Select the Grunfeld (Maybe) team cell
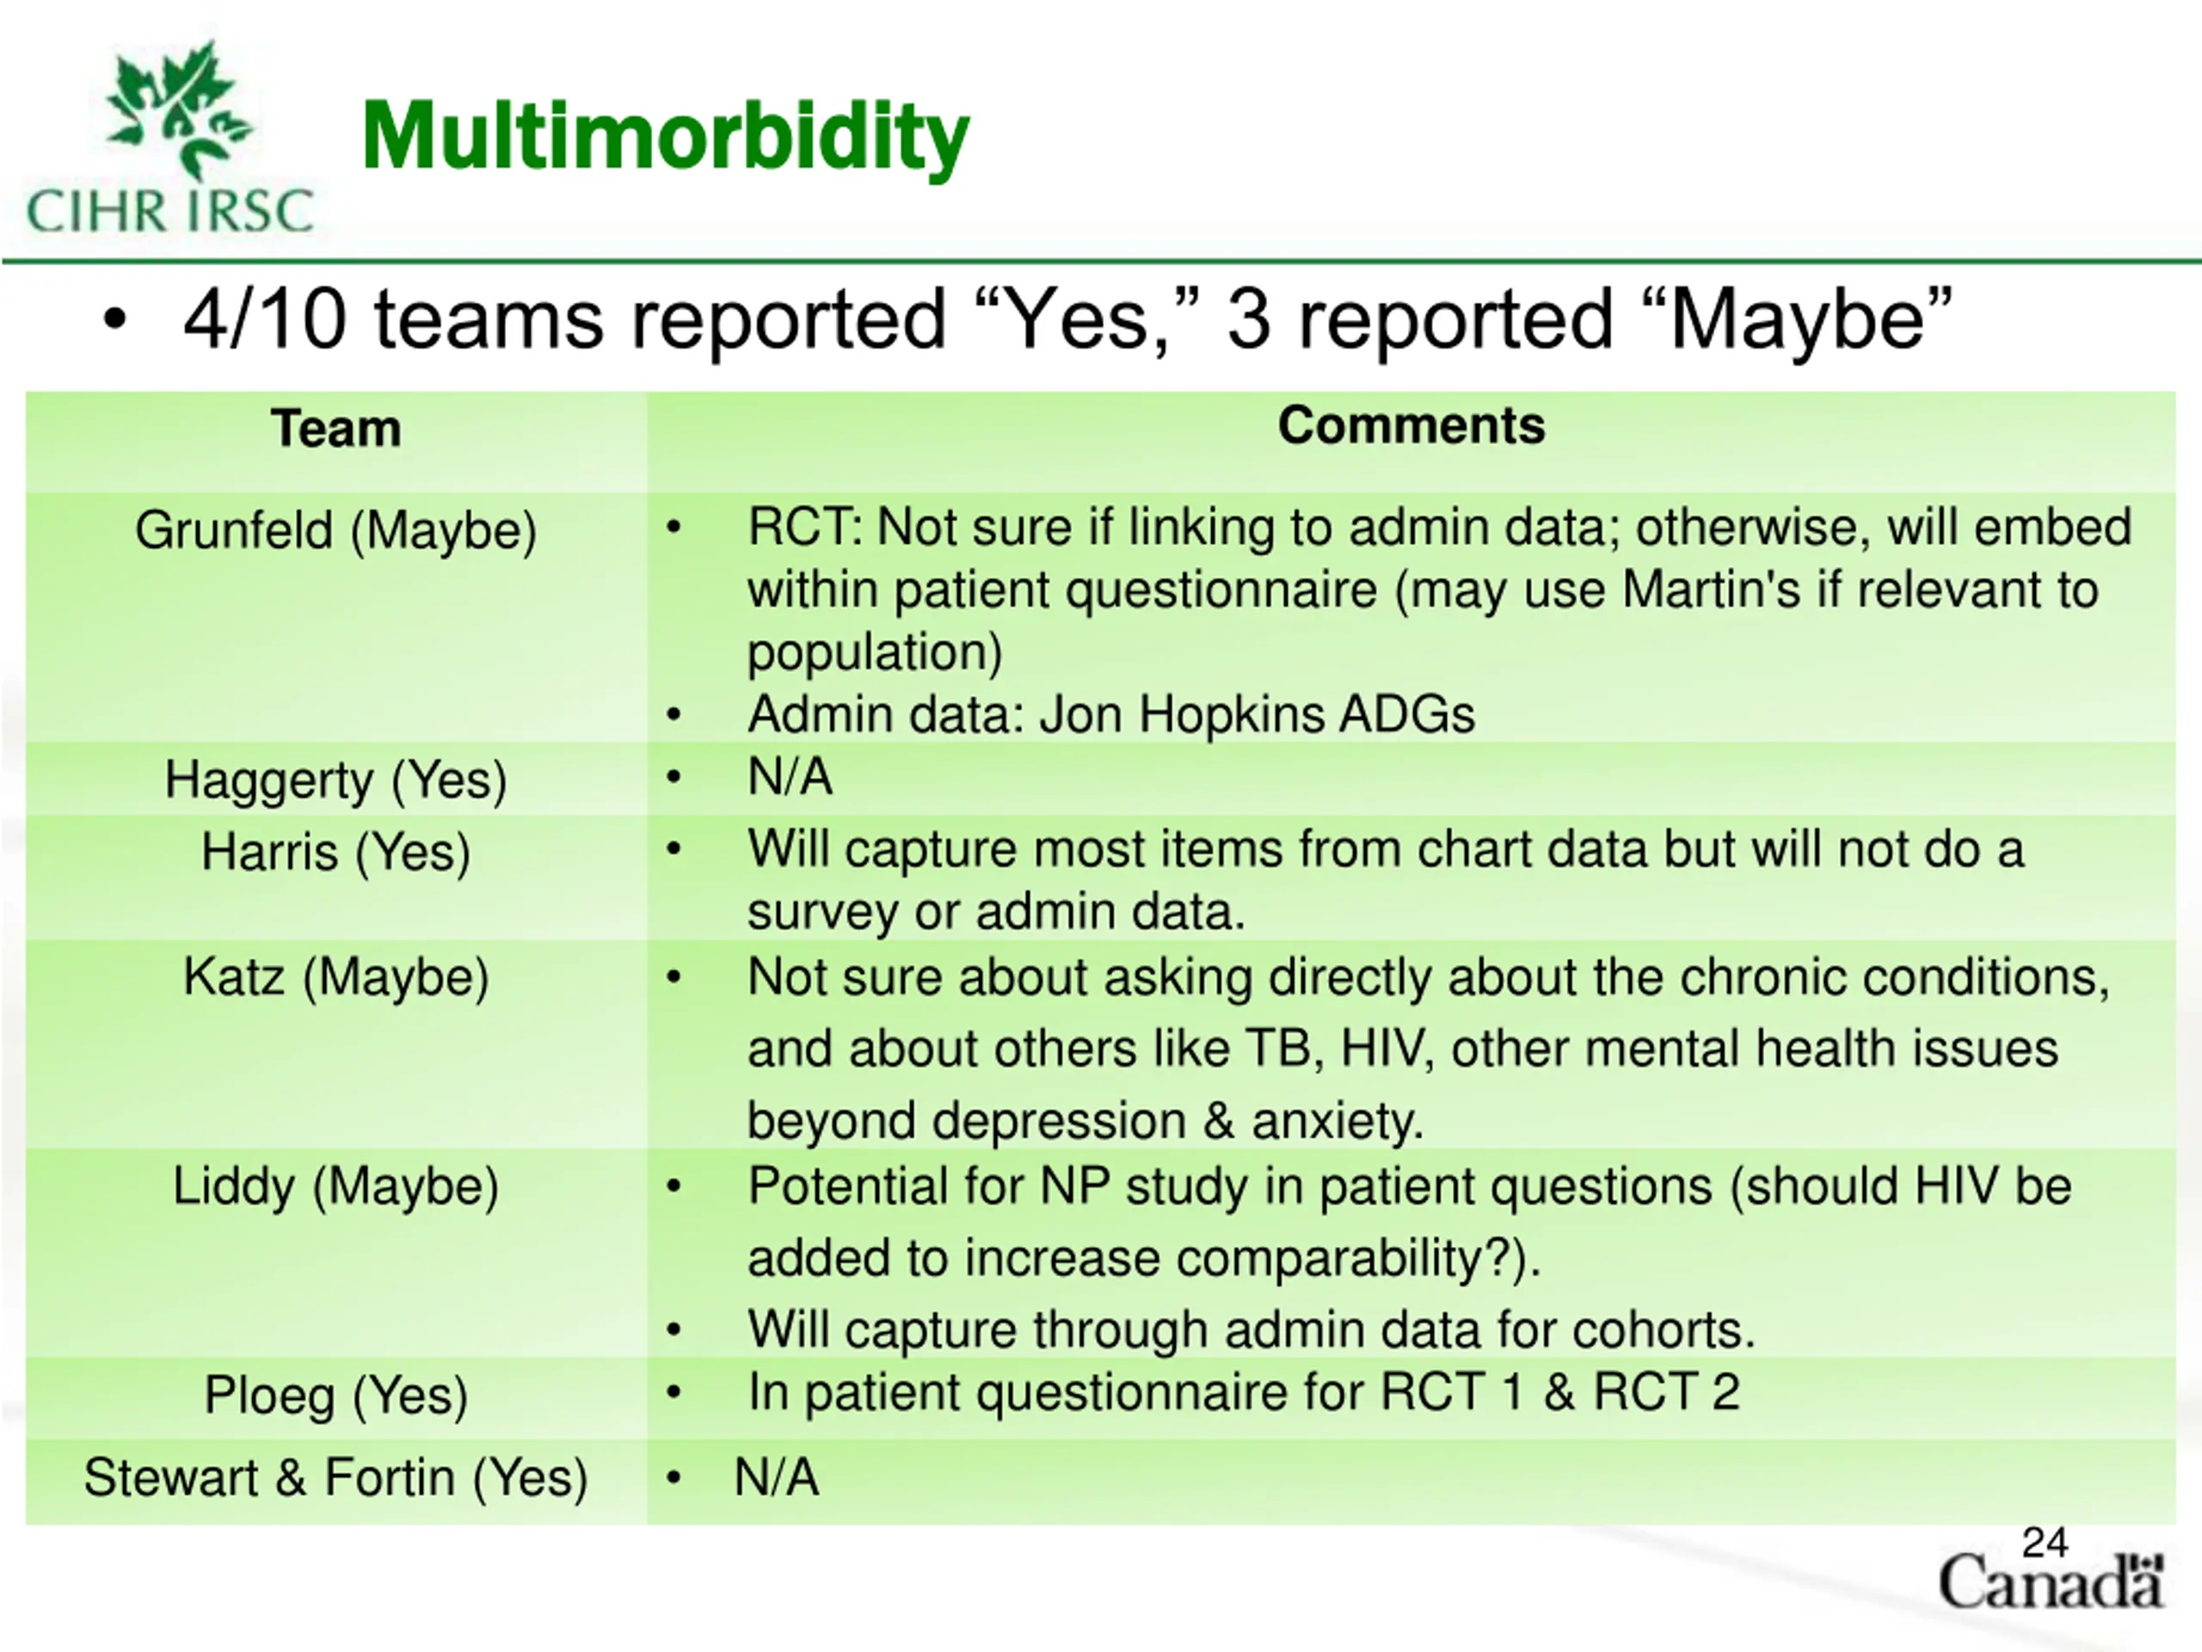 [x=336, y=530]
